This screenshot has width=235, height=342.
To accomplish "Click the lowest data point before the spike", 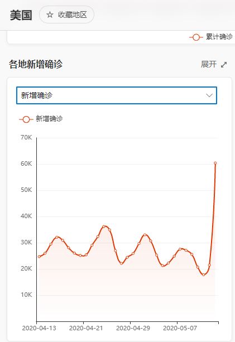I will coord(204,274).
